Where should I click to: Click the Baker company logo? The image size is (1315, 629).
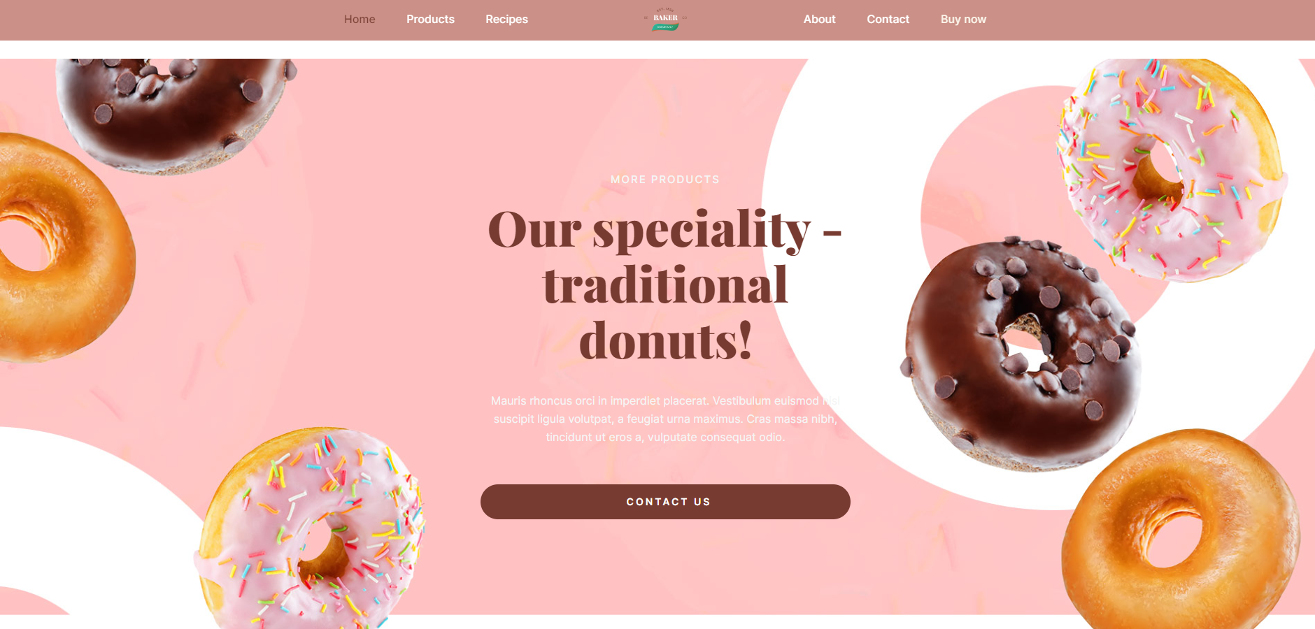click(665, 20)
